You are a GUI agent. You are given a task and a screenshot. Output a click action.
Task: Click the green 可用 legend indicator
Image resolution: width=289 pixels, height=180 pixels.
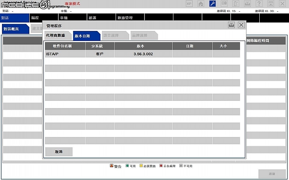tap(127, 166)
